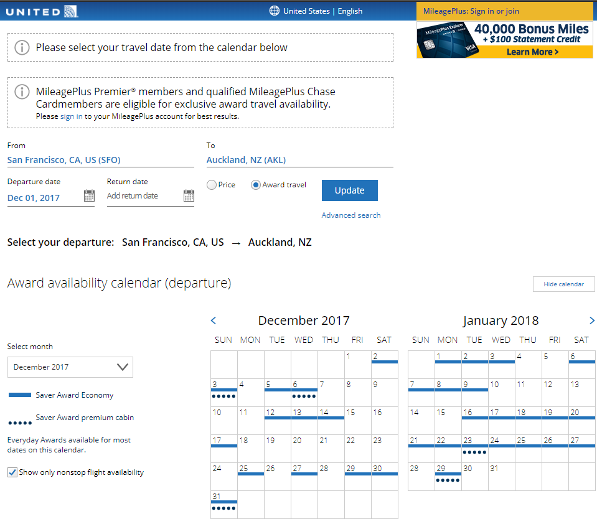Image resolution: width=597 pixels, height=524 pixels.
Task: Select January 18 in calendar
Action: [529, 421]
